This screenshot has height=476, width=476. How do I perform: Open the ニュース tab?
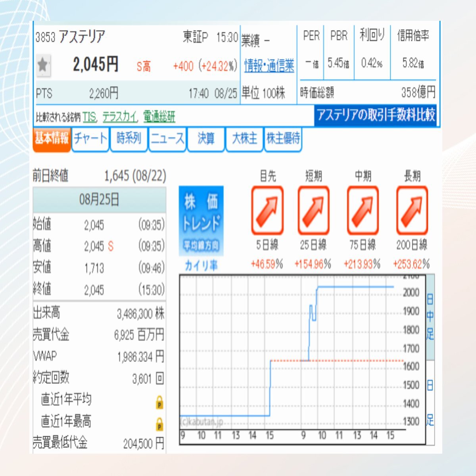point(167,139)
